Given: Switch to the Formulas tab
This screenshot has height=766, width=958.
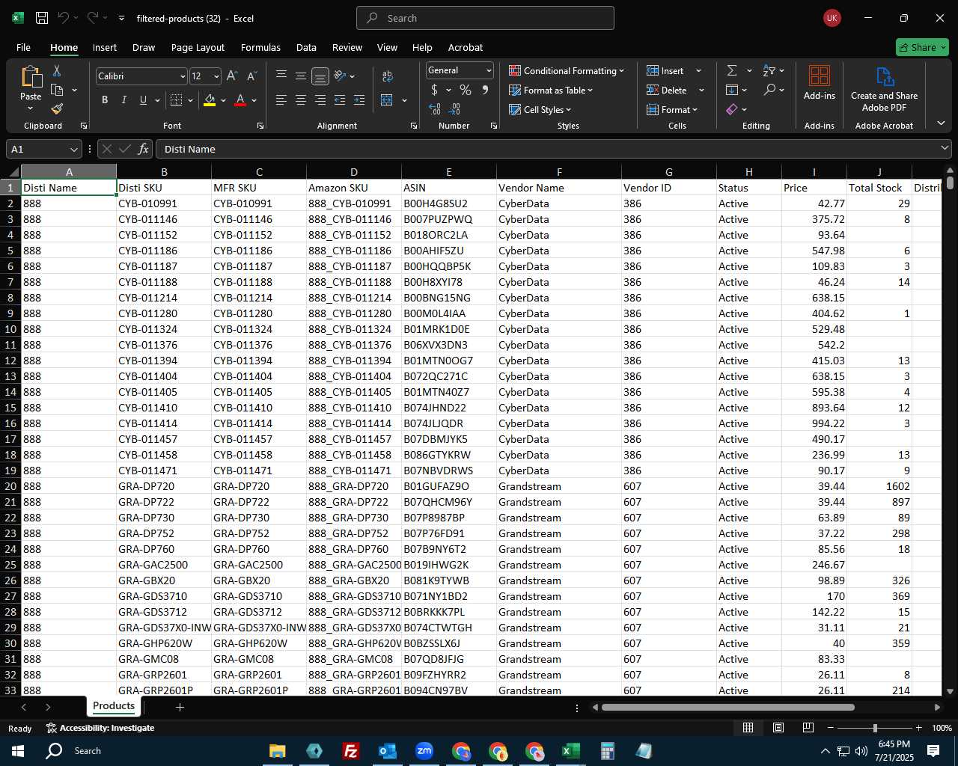Looking at the screenshot, I should [x=260, y=47].
